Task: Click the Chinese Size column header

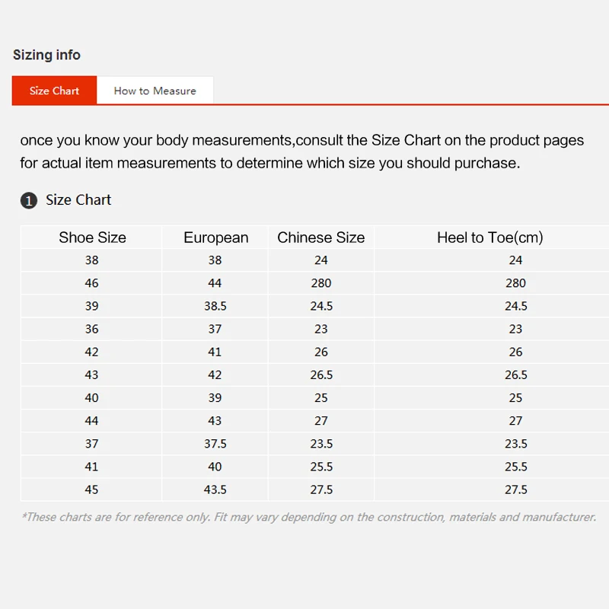Action: 320,238
